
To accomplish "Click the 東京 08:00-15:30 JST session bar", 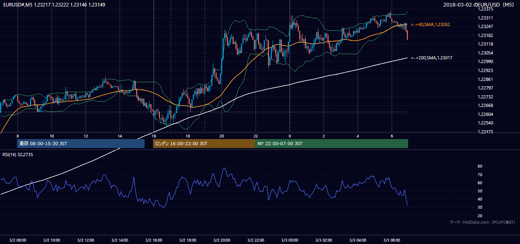I will 81,144.
